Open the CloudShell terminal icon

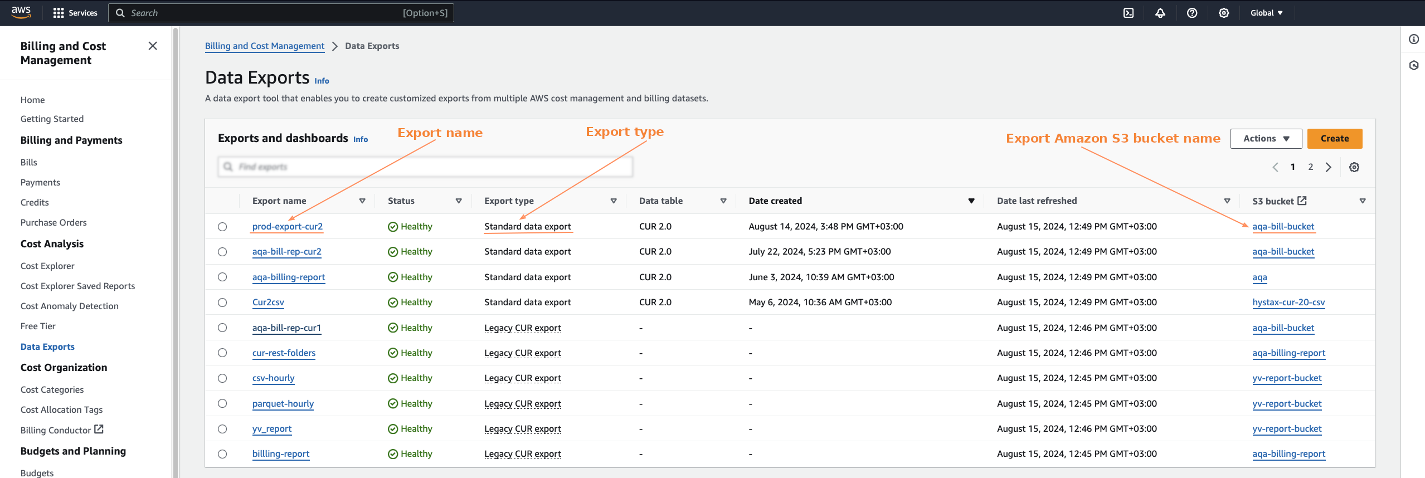(1129, 13)
